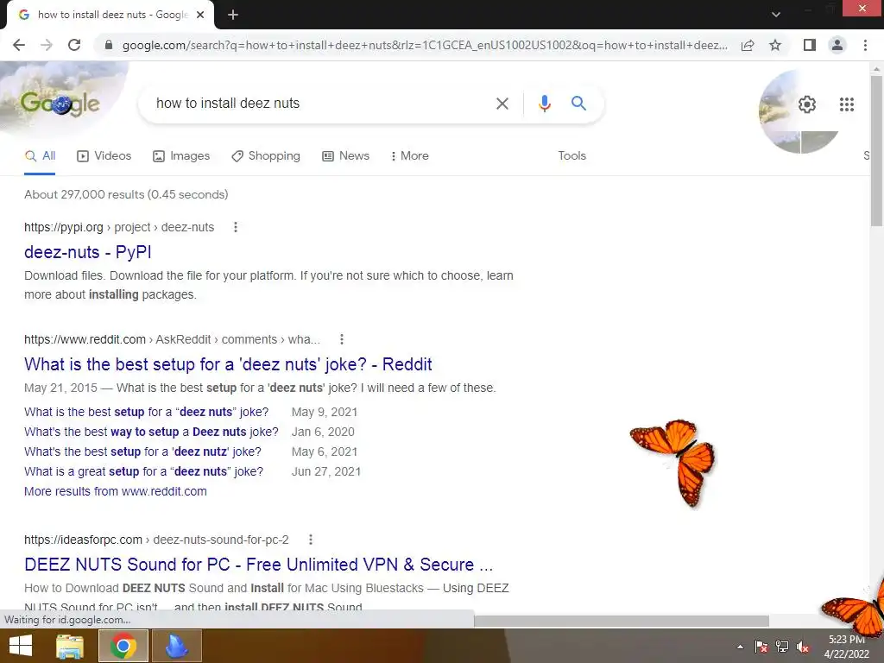Open the deez-nuts - PyPI result

(88, 252)
